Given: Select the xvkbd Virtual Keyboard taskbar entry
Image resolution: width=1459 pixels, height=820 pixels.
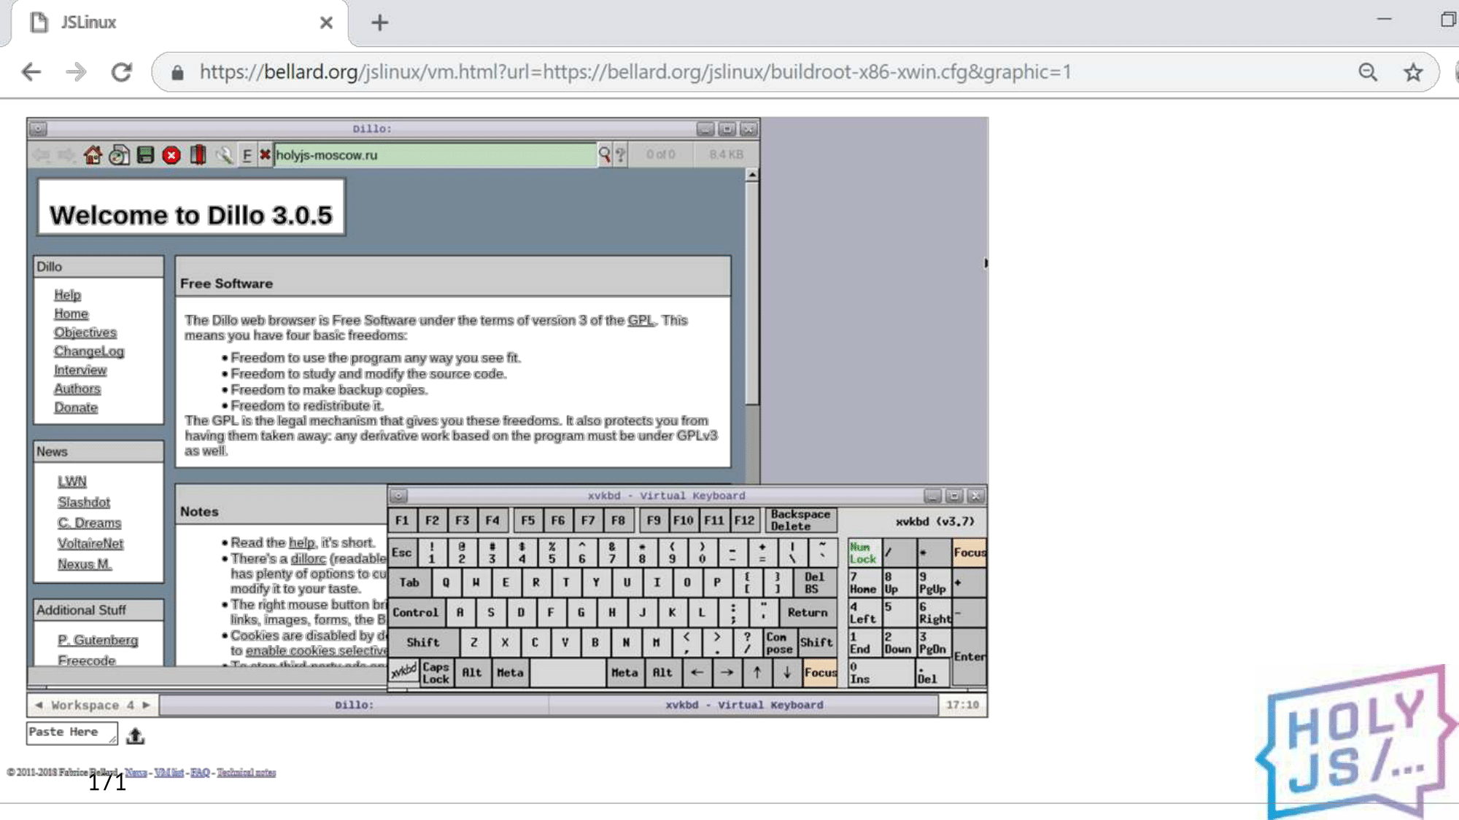Looking at the screenshot, I should pyautogui.click(x=743, y=705).
